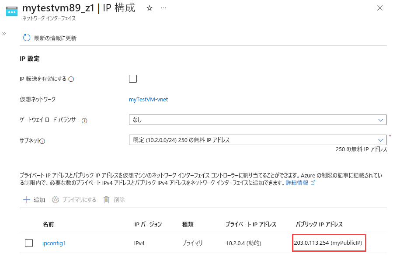Click the gear icon beside プライマリにする
The height and width of the screenshot is (257, 393).
(56, 200)
